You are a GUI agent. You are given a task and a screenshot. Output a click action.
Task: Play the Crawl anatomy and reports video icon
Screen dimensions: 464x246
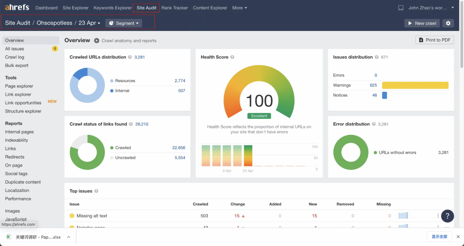pyautogui.click(x=97, y=40)
